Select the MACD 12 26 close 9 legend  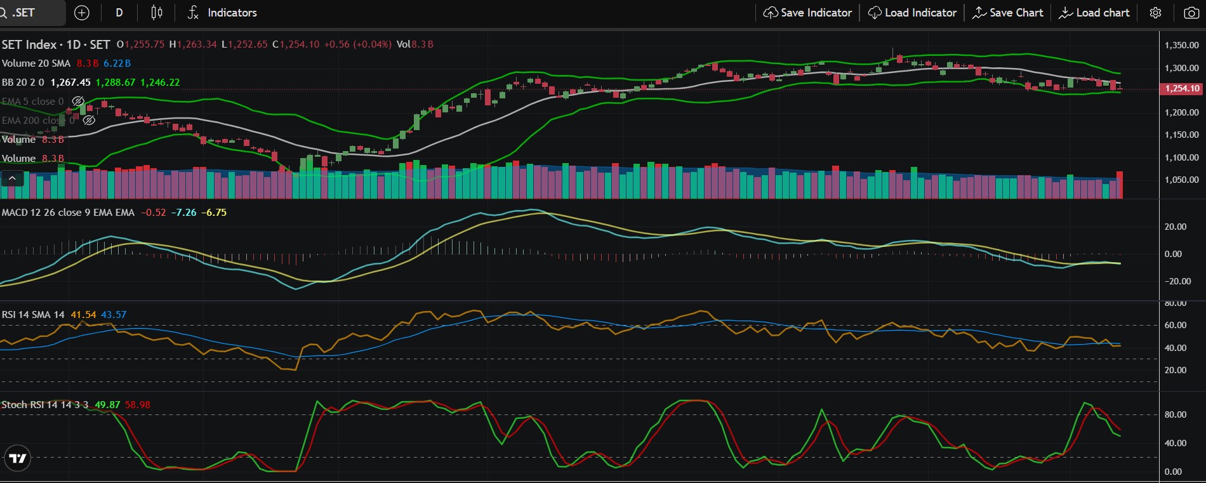(68, 213)
